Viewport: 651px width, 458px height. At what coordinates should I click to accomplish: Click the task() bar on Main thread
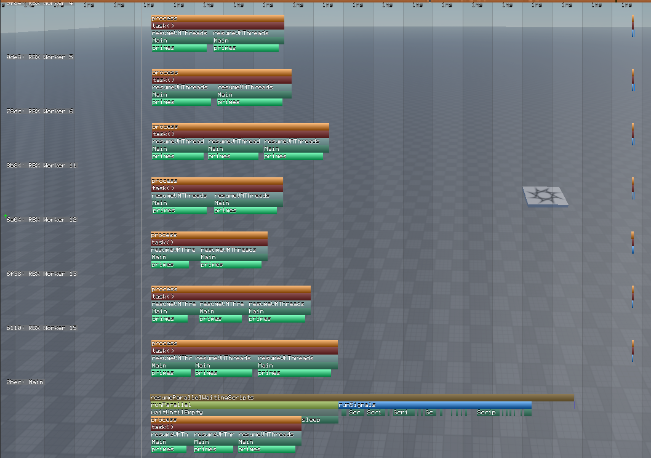(226, 427)
